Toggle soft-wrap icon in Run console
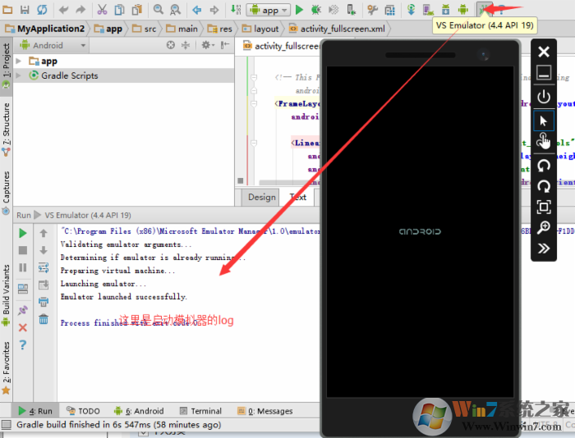The height and width of the screenshot is (438, 575). 44,267
